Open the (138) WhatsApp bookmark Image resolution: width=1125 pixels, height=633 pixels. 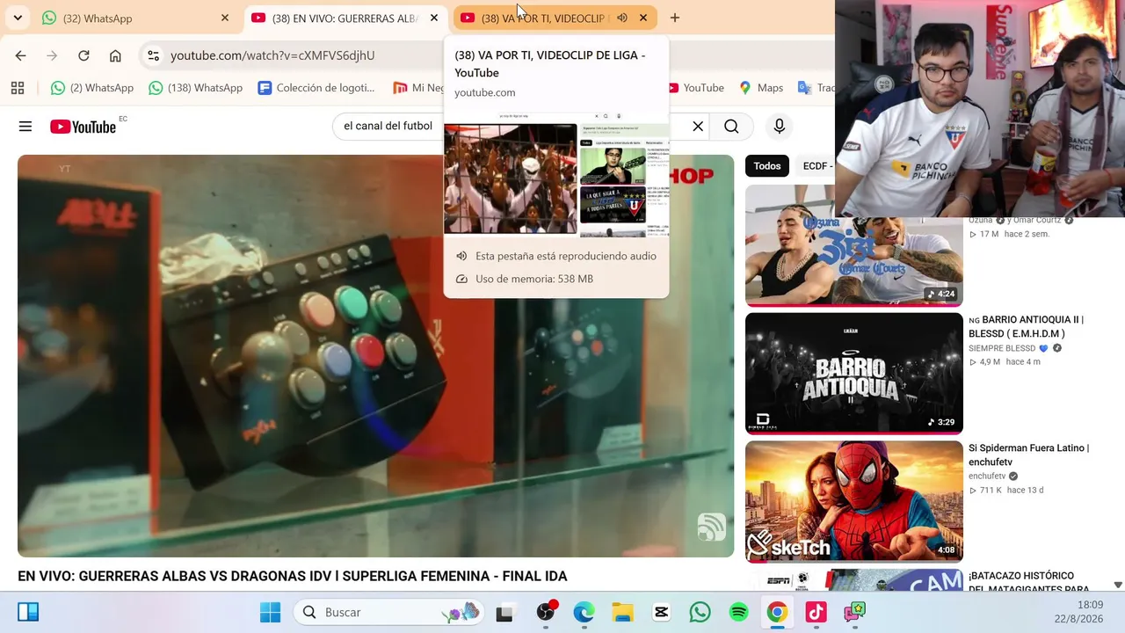[195, 88]
